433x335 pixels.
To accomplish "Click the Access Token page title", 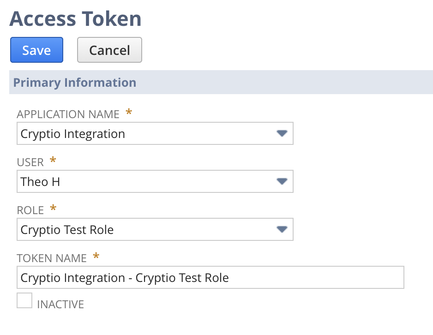I will click(x=75, y=19).
